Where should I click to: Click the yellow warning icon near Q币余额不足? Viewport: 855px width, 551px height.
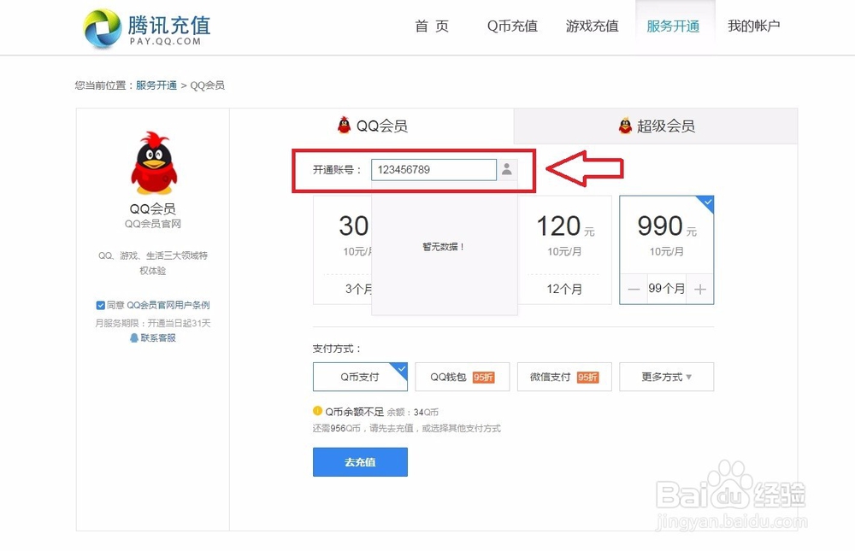(x=316, y=411)
